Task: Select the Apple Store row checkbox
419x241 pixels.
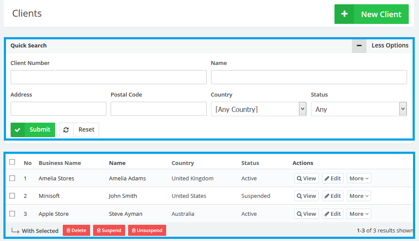Action: pyautogui.click(x=12, y=214)
